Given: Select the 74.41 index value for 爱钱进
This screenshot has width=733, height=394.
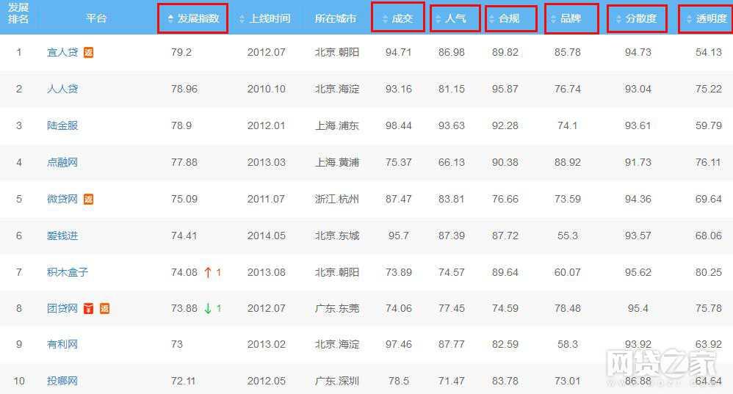Looking at the screenshot, I should (x=184, y=236).
